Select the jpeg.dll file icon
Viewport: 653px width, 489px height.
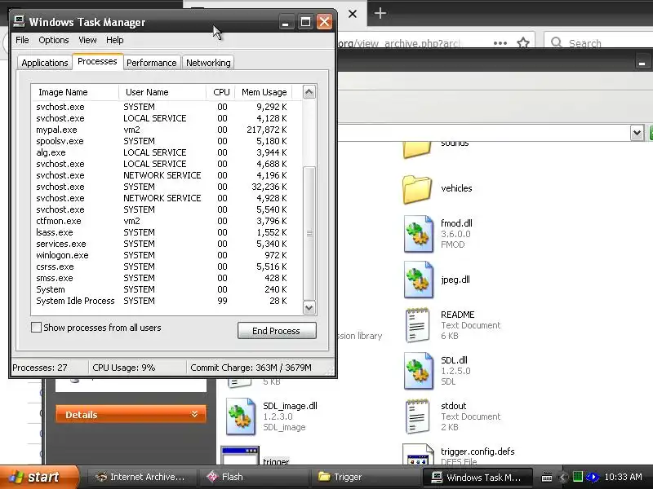(x=419, y=280)
